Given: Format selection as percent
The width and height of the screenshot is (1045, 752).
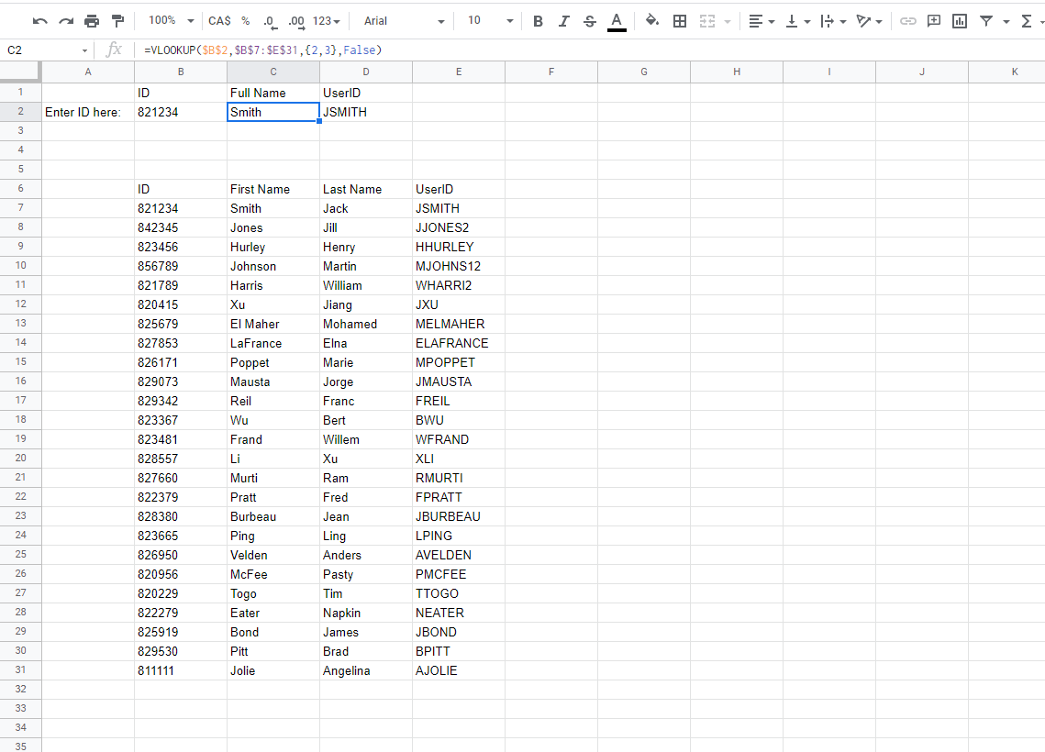Looking at the screenshot, I should 246,20.
